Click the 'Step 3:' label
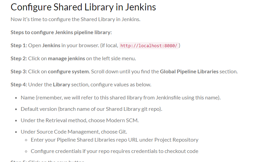This screenshot has width=270, height=162. tap(19, 72)
